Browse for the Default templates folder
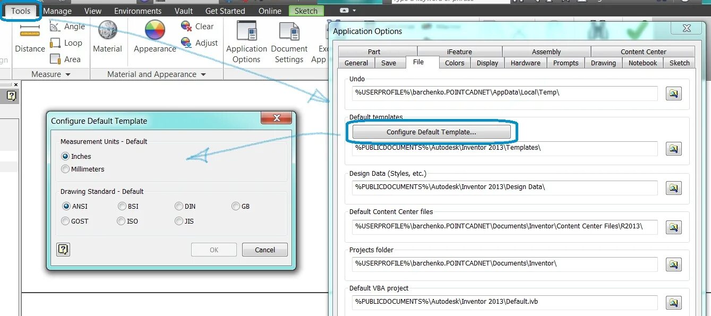The image size is (711, 316). [x=674, y=149]
